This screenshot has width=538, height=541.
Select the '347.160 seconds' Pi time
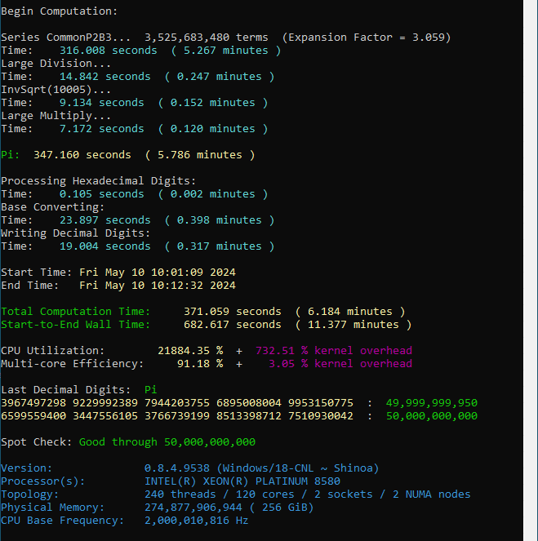pos(82,155)
